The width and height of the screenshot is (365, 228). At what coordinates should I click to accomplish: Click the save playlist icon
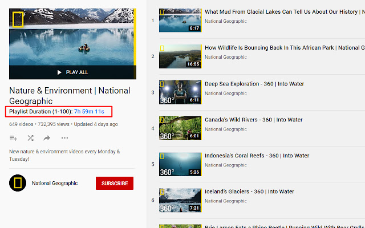(x=14, y=138)
